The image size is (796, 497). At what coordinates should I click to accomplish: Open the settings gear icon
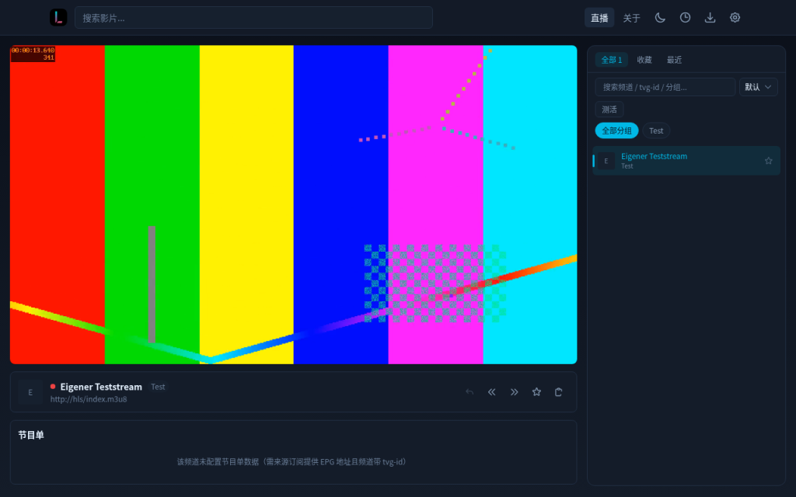point(735,18)
